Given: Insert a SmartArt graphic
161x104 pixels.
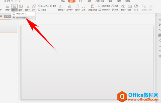Looking at the screenshot, I should pyautogui.click(x=43, y=6).
